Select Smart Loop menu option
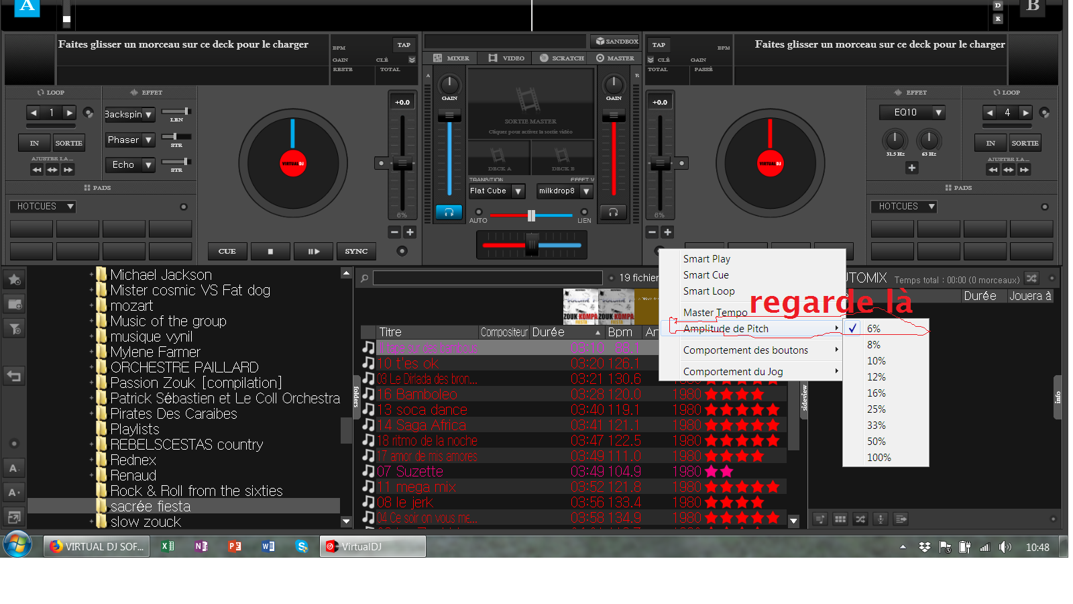Viewport: 1073px width, 604px height. click(x=709, y=291)
